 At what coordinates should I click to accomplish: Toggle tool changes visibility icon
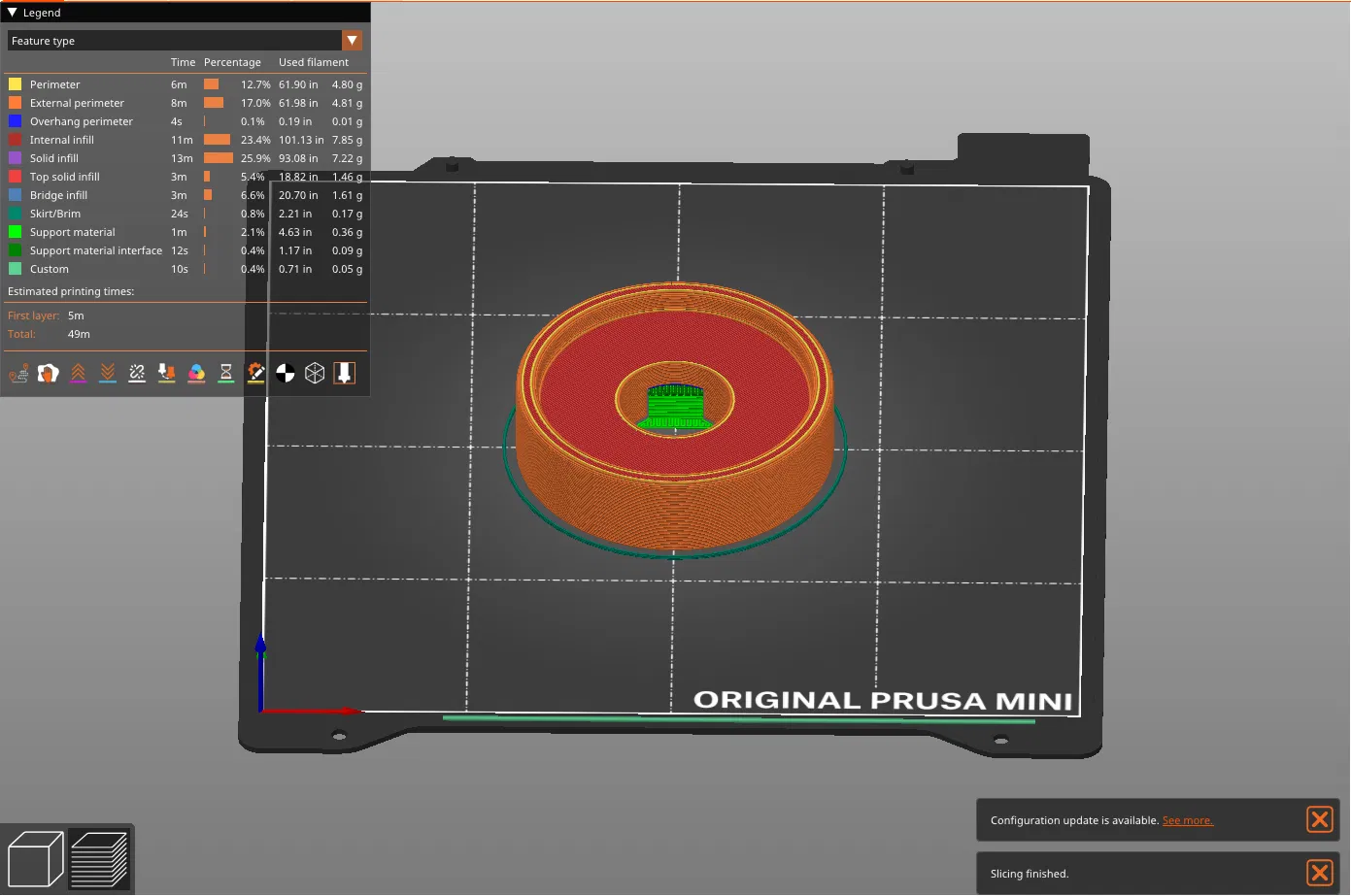tap(167, 373)
